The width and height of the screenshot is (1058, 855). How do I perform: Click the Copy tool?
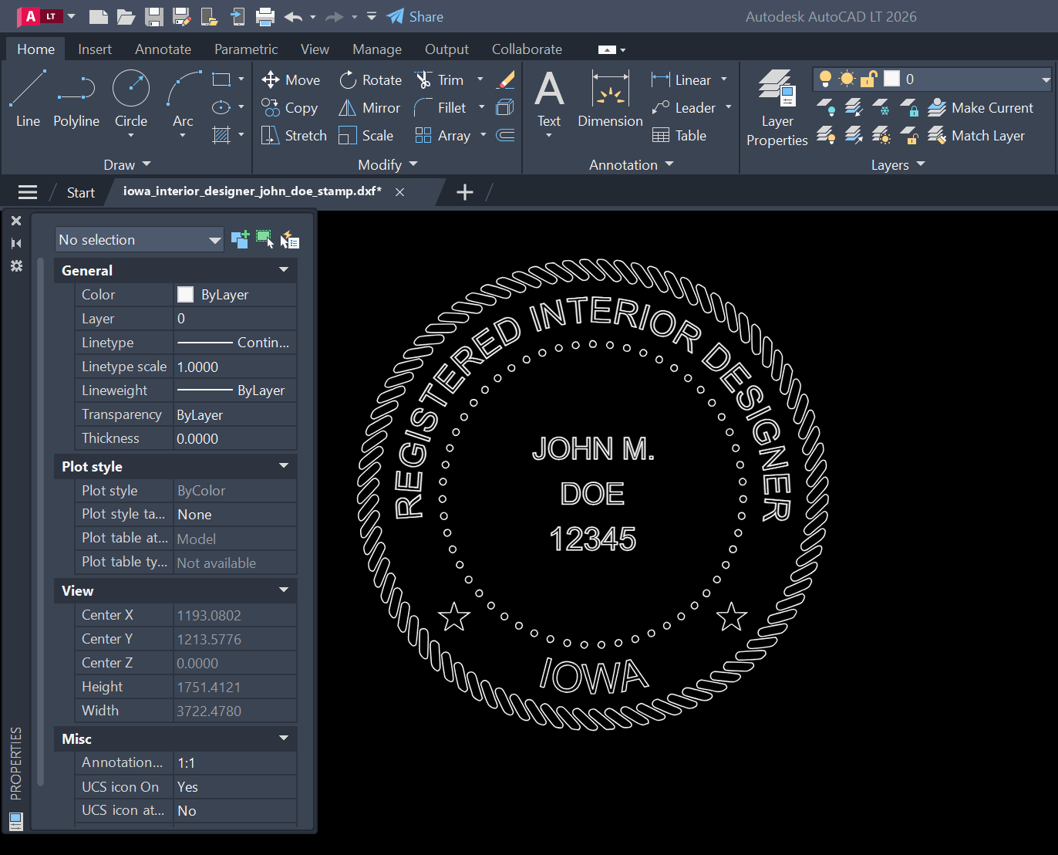[290, 107]
